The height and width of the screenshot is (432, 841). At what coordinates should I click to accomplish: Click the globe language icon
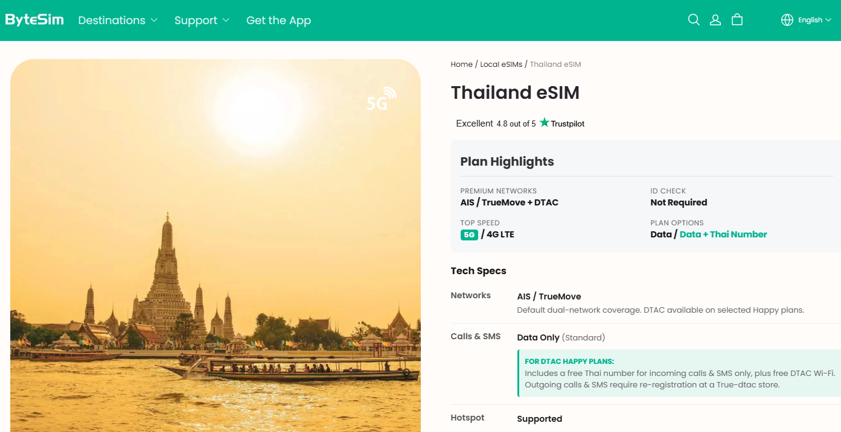pos(787,20)
